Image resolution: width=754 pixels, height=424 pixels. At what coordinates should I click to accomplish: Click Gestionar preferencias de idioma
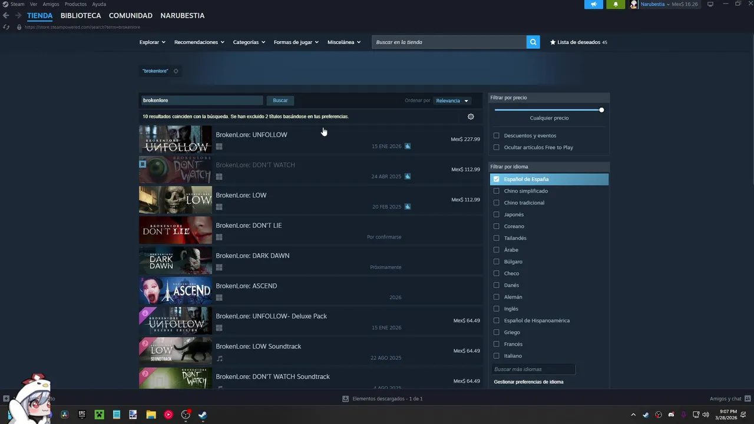528,382
